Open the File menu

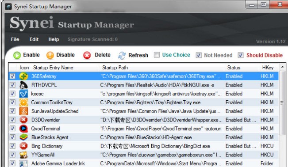click(15, 39)
